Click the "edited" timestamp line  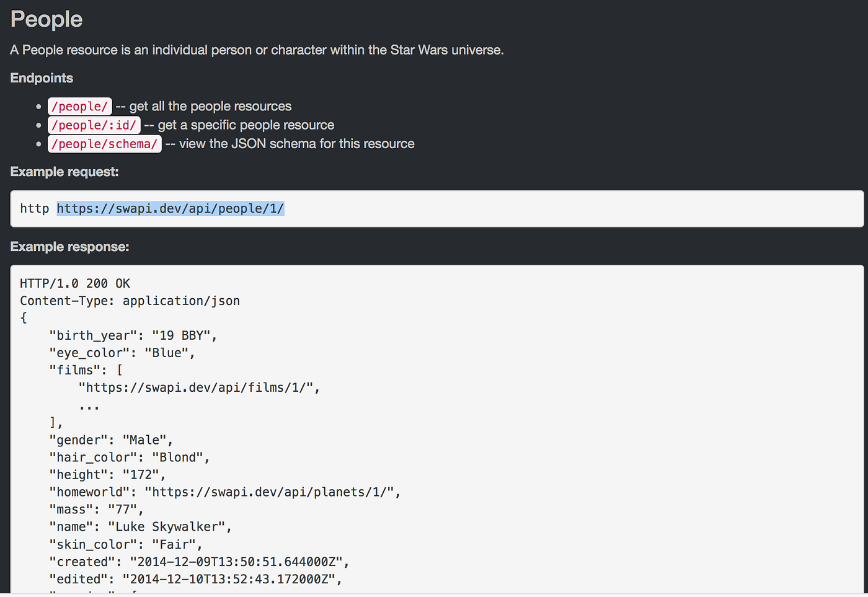tap(195, 579)
